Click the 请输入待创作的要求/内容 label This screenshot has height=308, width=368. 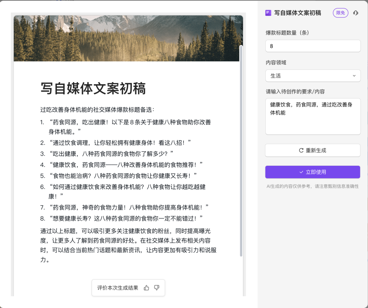295,91
